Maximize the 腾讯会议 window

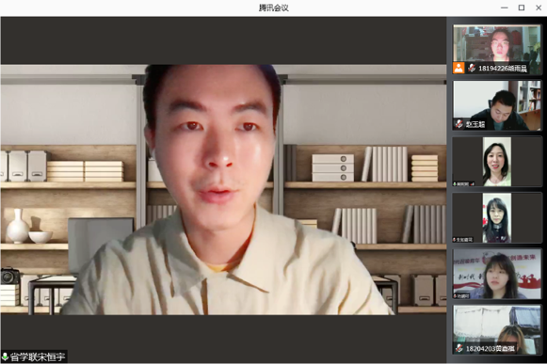(x=522, y=8)
